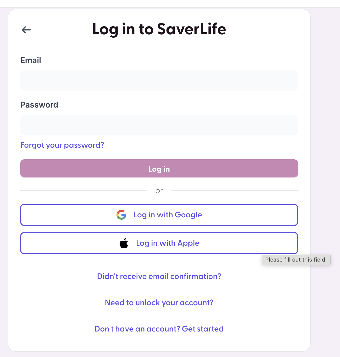Click the Google logo icon
The height and width of the screenshot is (357, 340).
[121, 215]
